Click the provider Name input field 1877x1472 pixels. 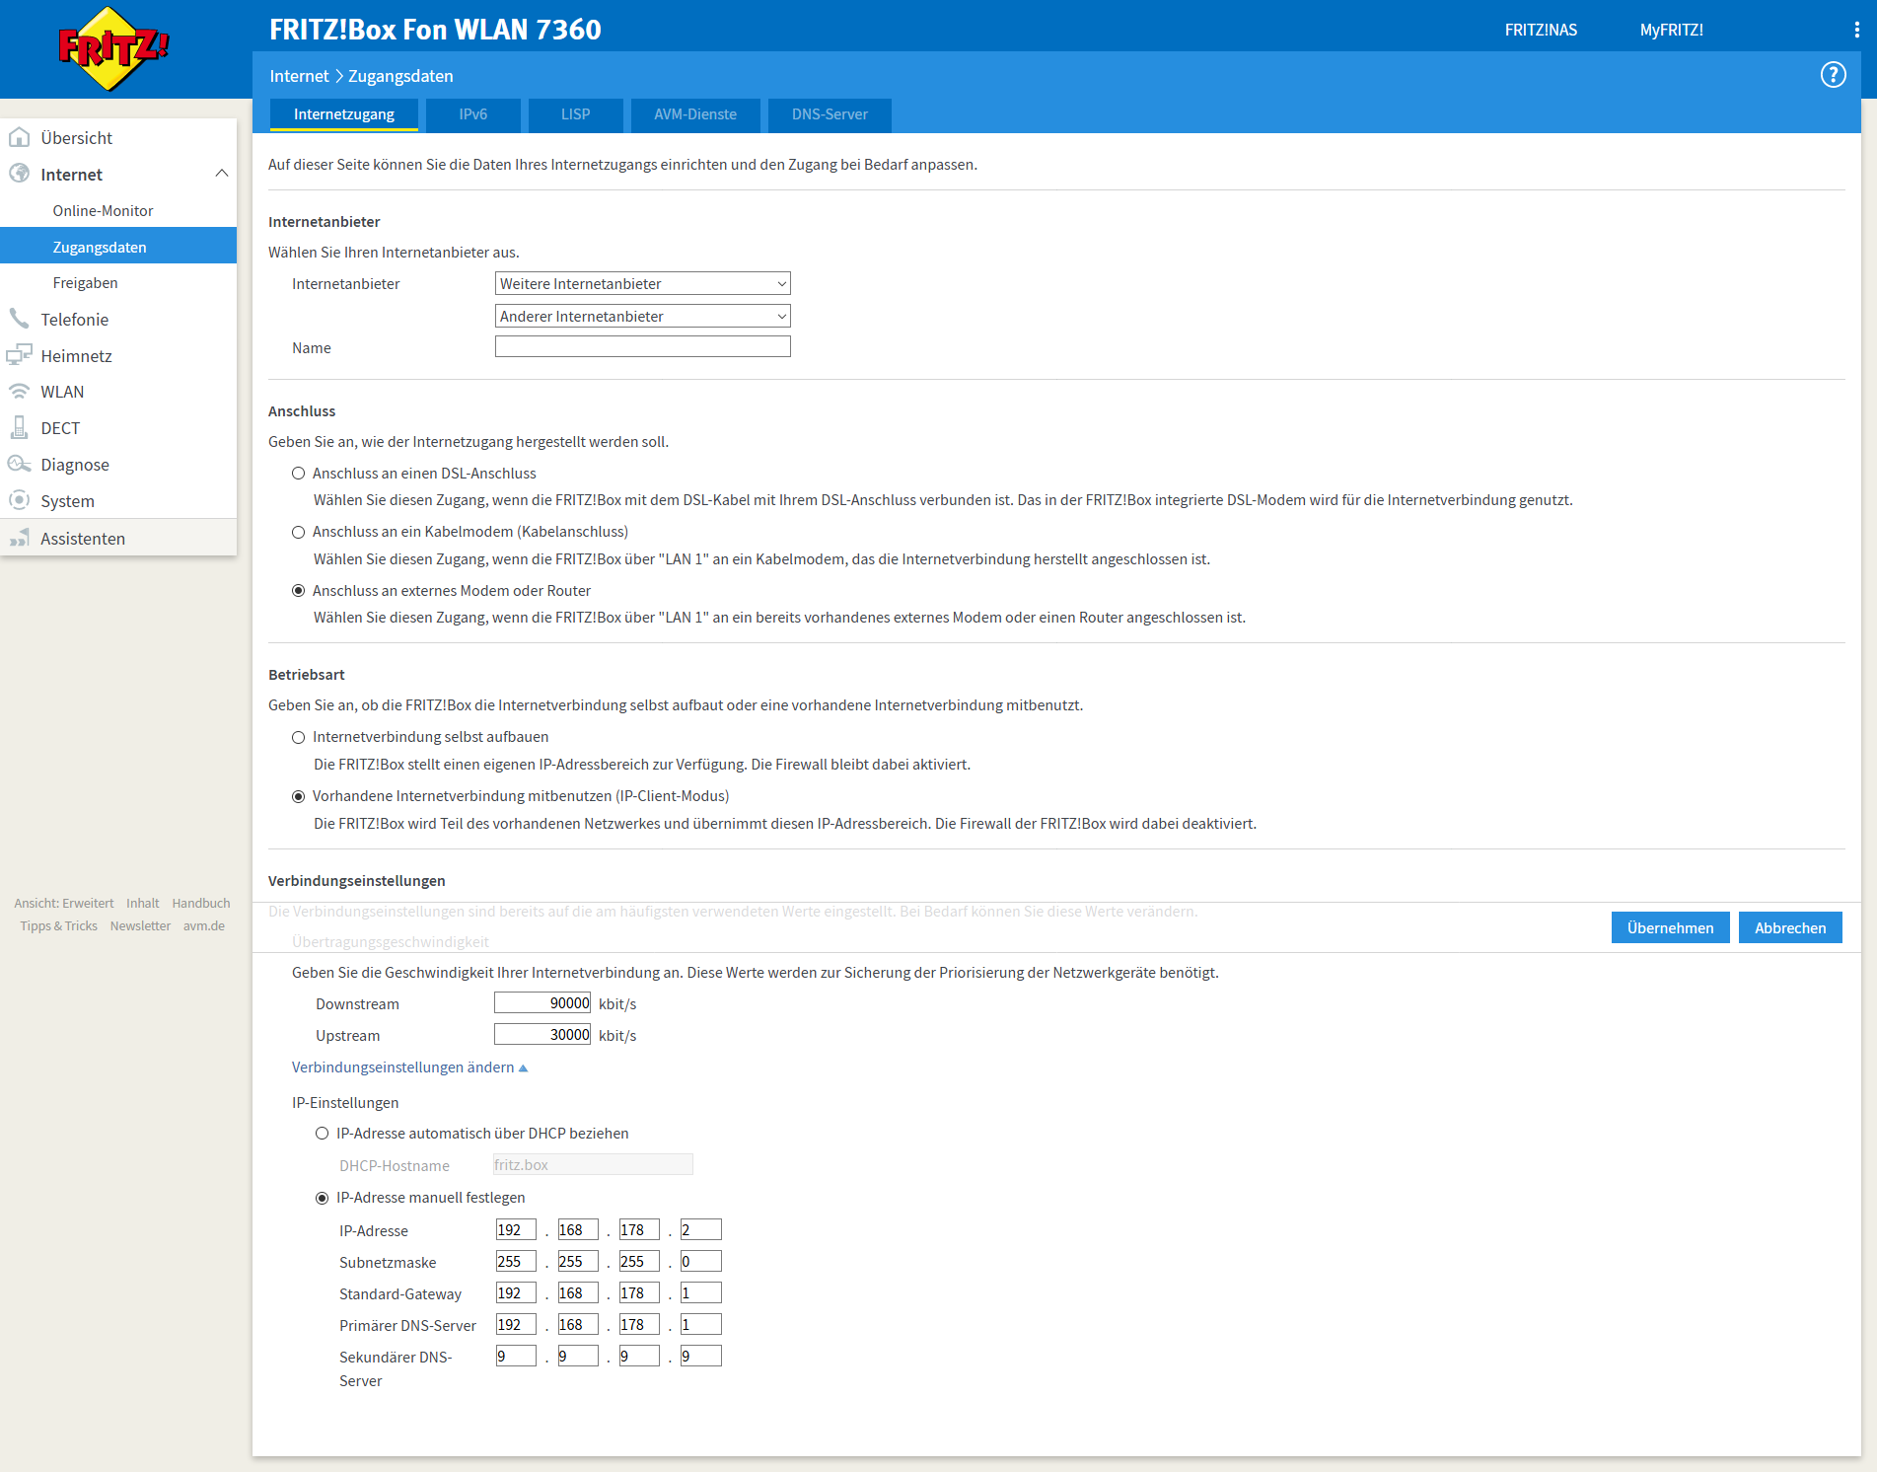click(642, 346)
